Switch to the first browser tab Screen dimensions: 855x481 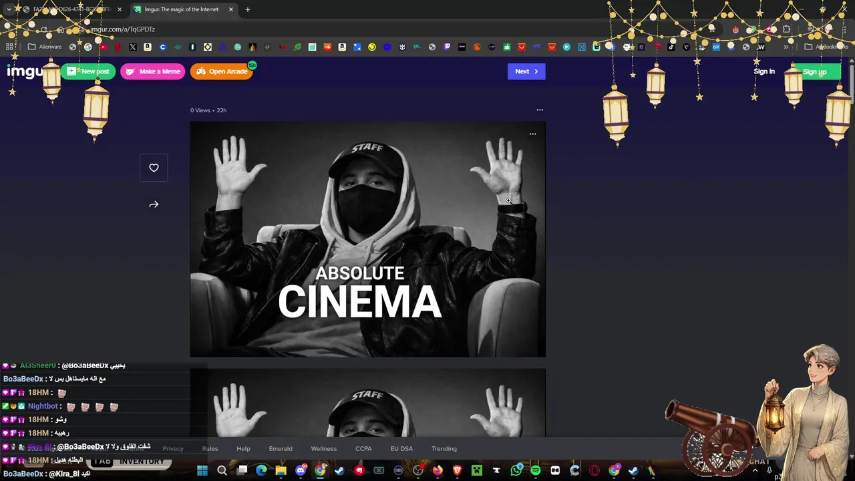coord(70,9)
